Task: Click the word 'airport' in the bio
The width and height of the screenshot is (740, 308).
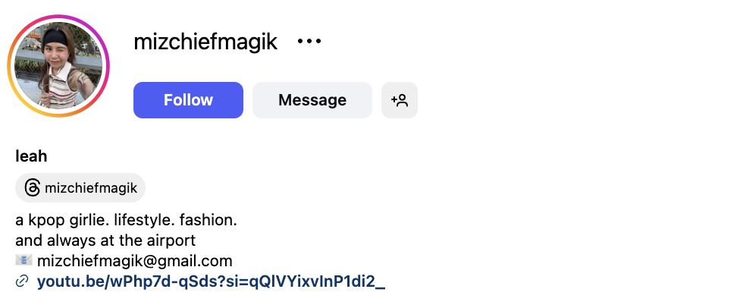Action: tap(172, 241)
